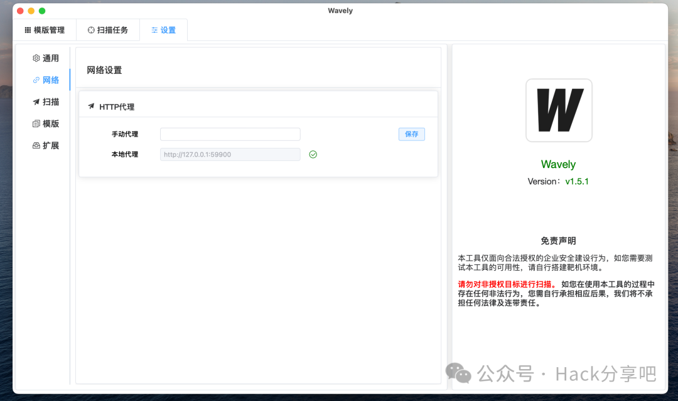Image resolution: width=678 pixels, height=401 pixels.
Task: Click the 本地代理 address field
Action: point(230,155)
